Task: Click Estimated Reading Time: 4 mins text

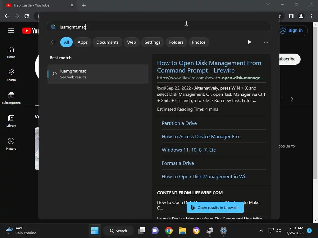Action: pos(187,109)
